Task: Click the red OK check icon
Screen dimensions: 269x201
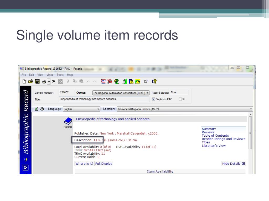Action: (110, 82)
